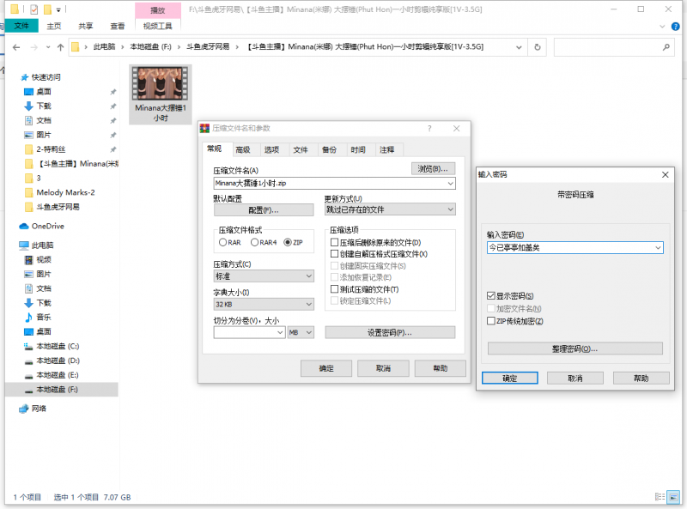The height and width of the screenshot is (509, 687).
Task: Check 压缩后删除原来的文件 option
Action: point(335,243)
